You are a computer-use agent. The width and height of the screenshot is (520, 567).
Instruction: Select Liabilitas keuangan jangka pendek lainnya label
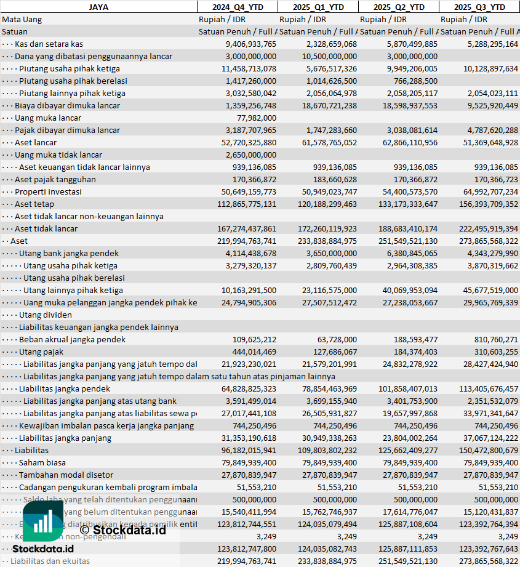(98, 327)
